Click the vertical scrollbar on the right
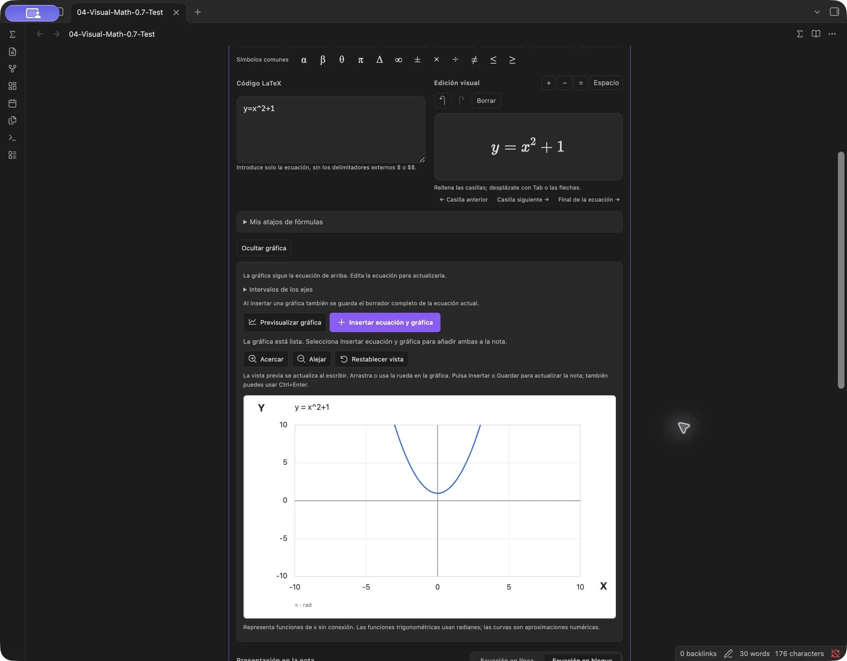Viewport: 847px width, 661px height. (841, 270)
